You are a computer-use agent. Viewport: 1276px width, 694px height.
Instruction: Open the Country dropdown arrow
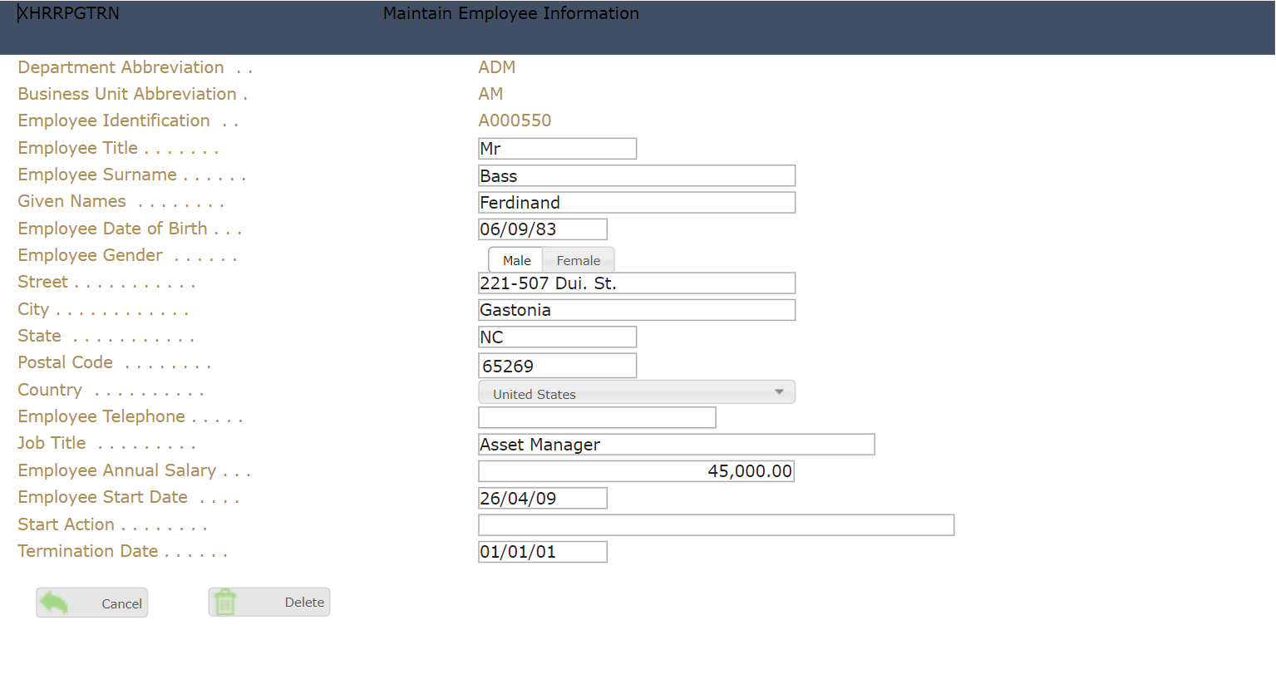(779, 392)
